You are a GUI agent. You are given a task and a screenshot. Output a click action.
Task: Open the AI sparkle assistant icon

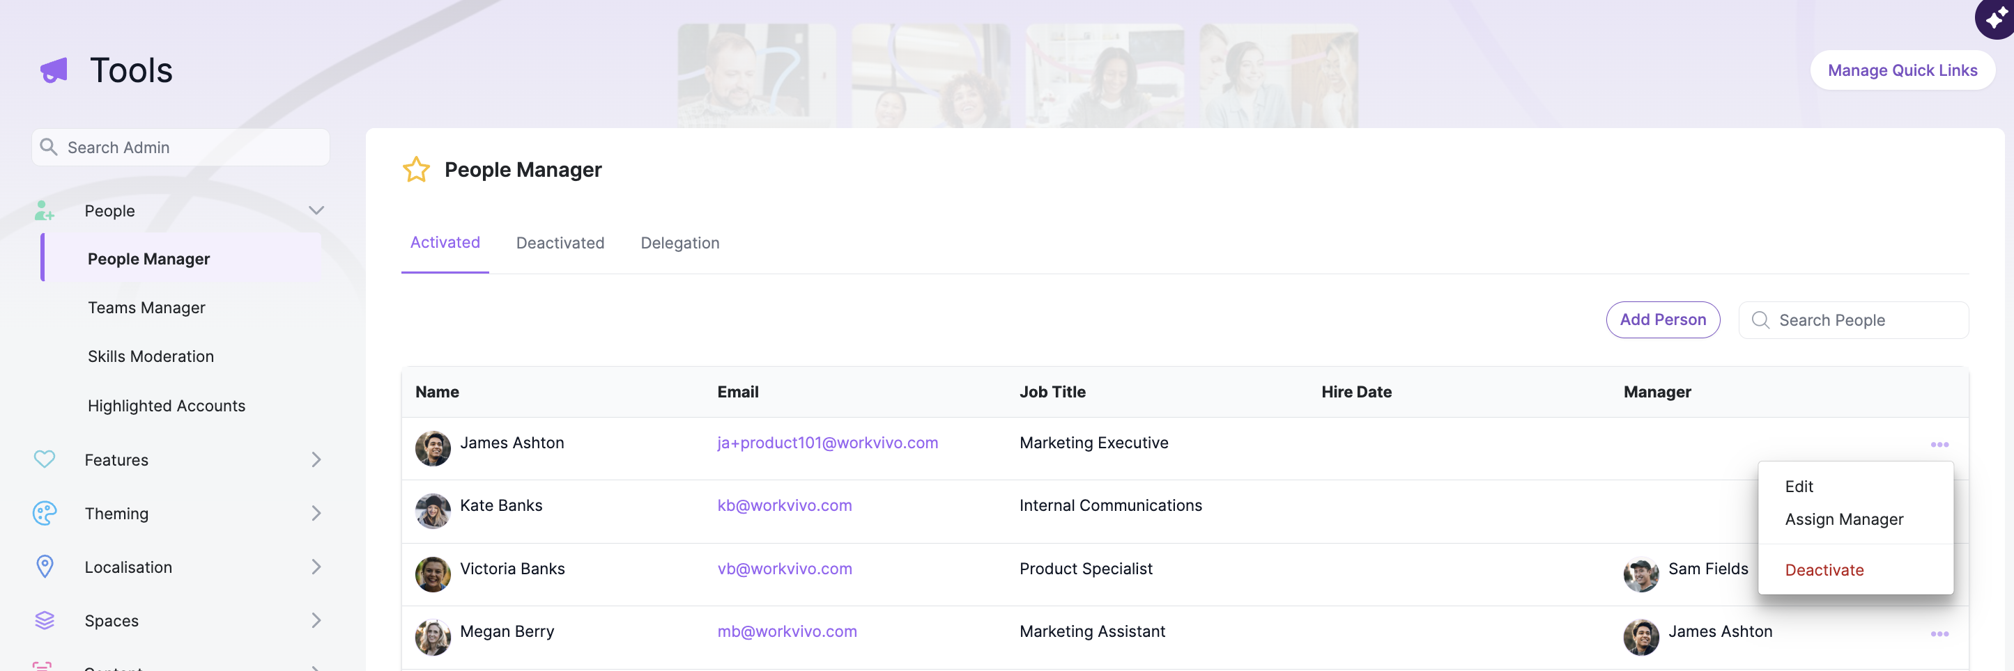click(1996, 18)
